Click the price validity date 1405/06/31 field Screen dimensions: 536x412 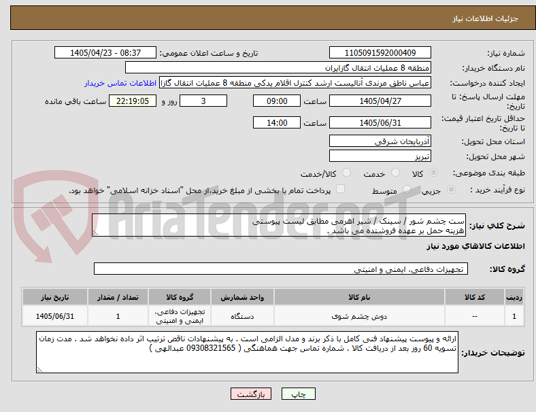point(380,122)
